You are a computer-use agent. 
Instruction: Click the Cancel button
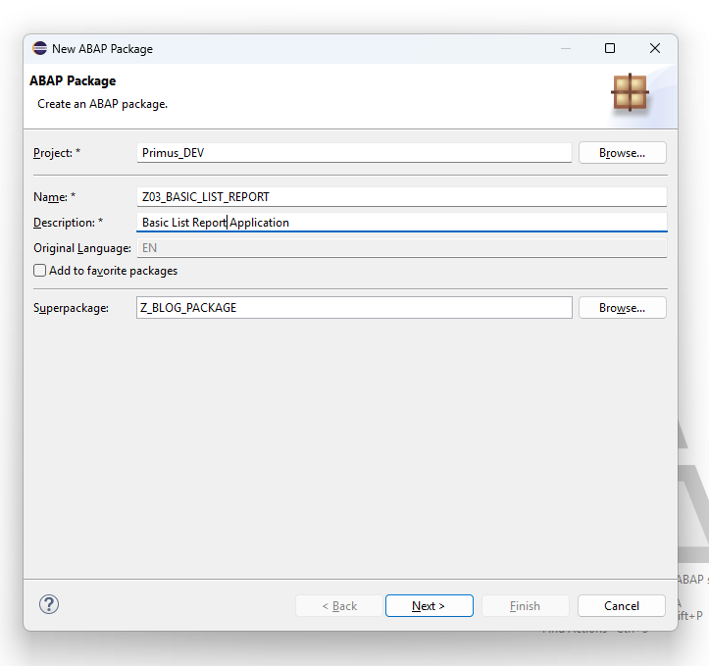[622, 606]
